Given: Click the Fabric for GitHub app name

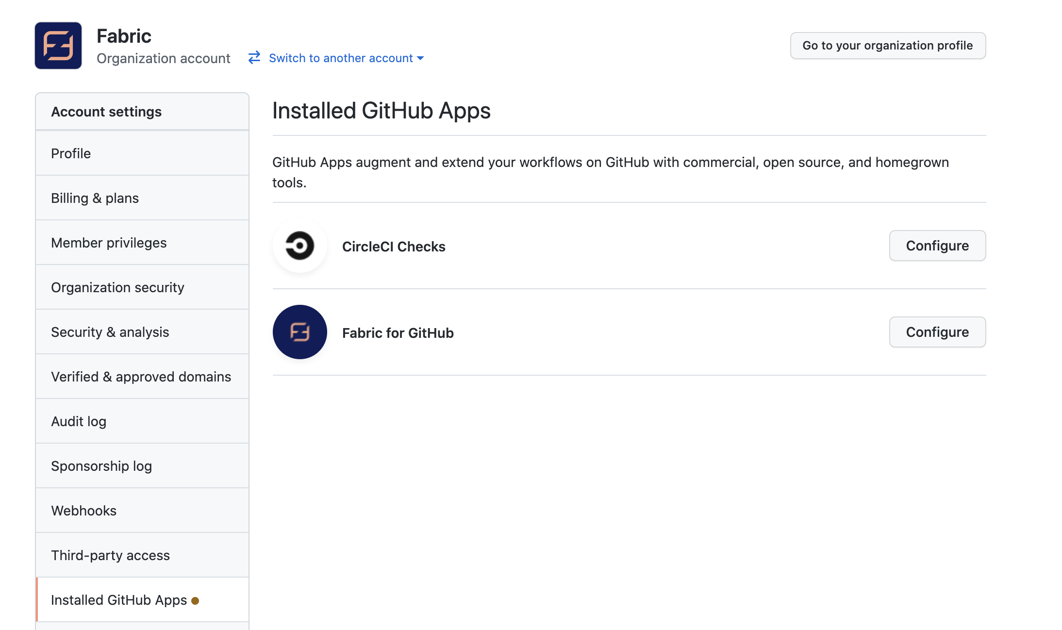Looking at the screenshot, I should [x=398, y=333].
